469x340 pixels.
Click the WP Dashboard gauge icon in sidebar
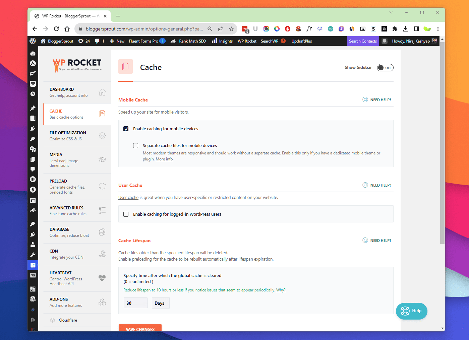33,53
